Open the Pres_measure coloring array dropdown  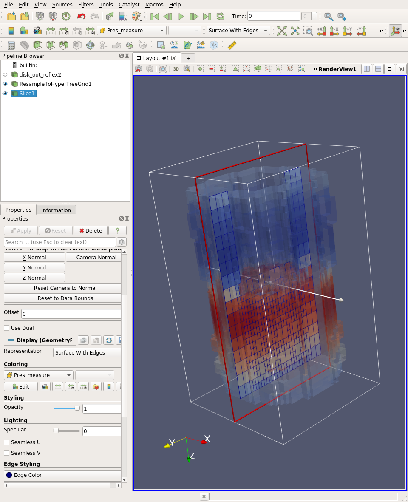(38, 375)
